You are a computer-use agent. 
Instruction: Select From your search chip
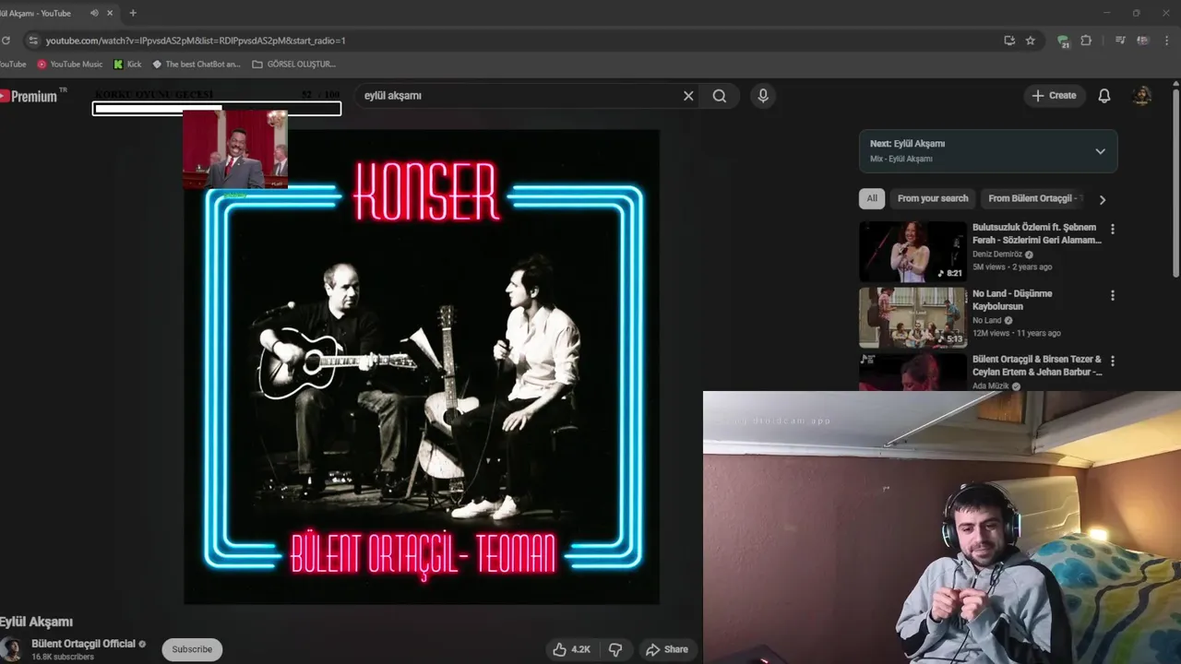(x=933, y=198)
